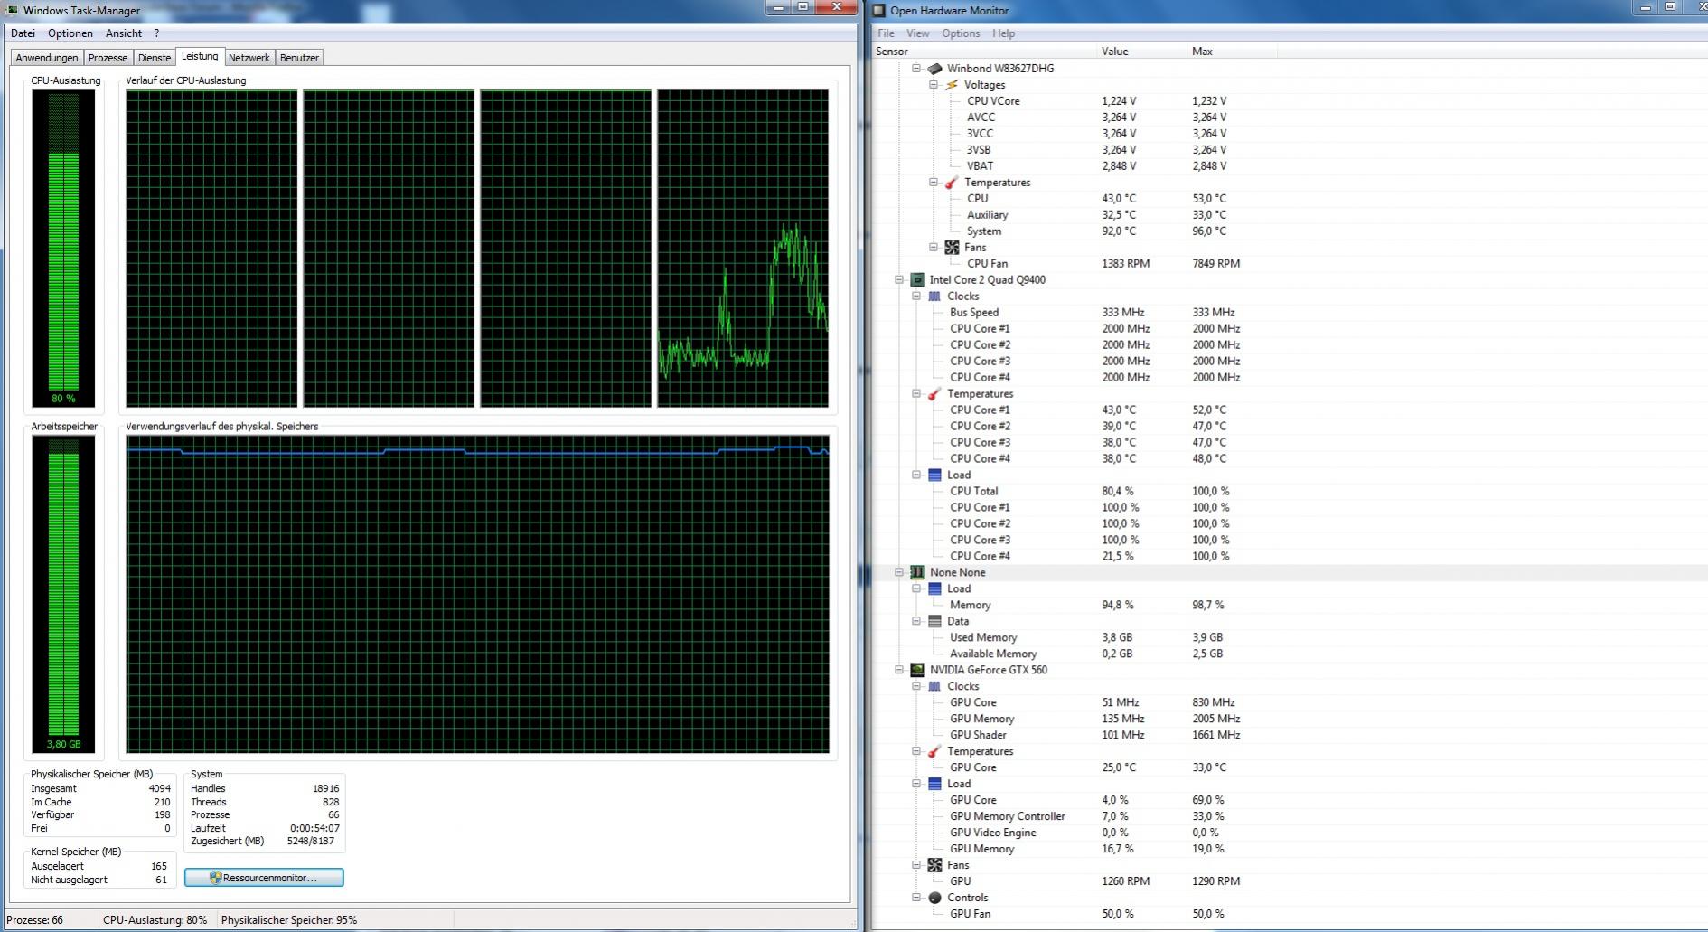Click the Laufzeit value 0:00:54:07
Image resolution: width=1708 pixels, height=932 pixels.
point(314,828)
